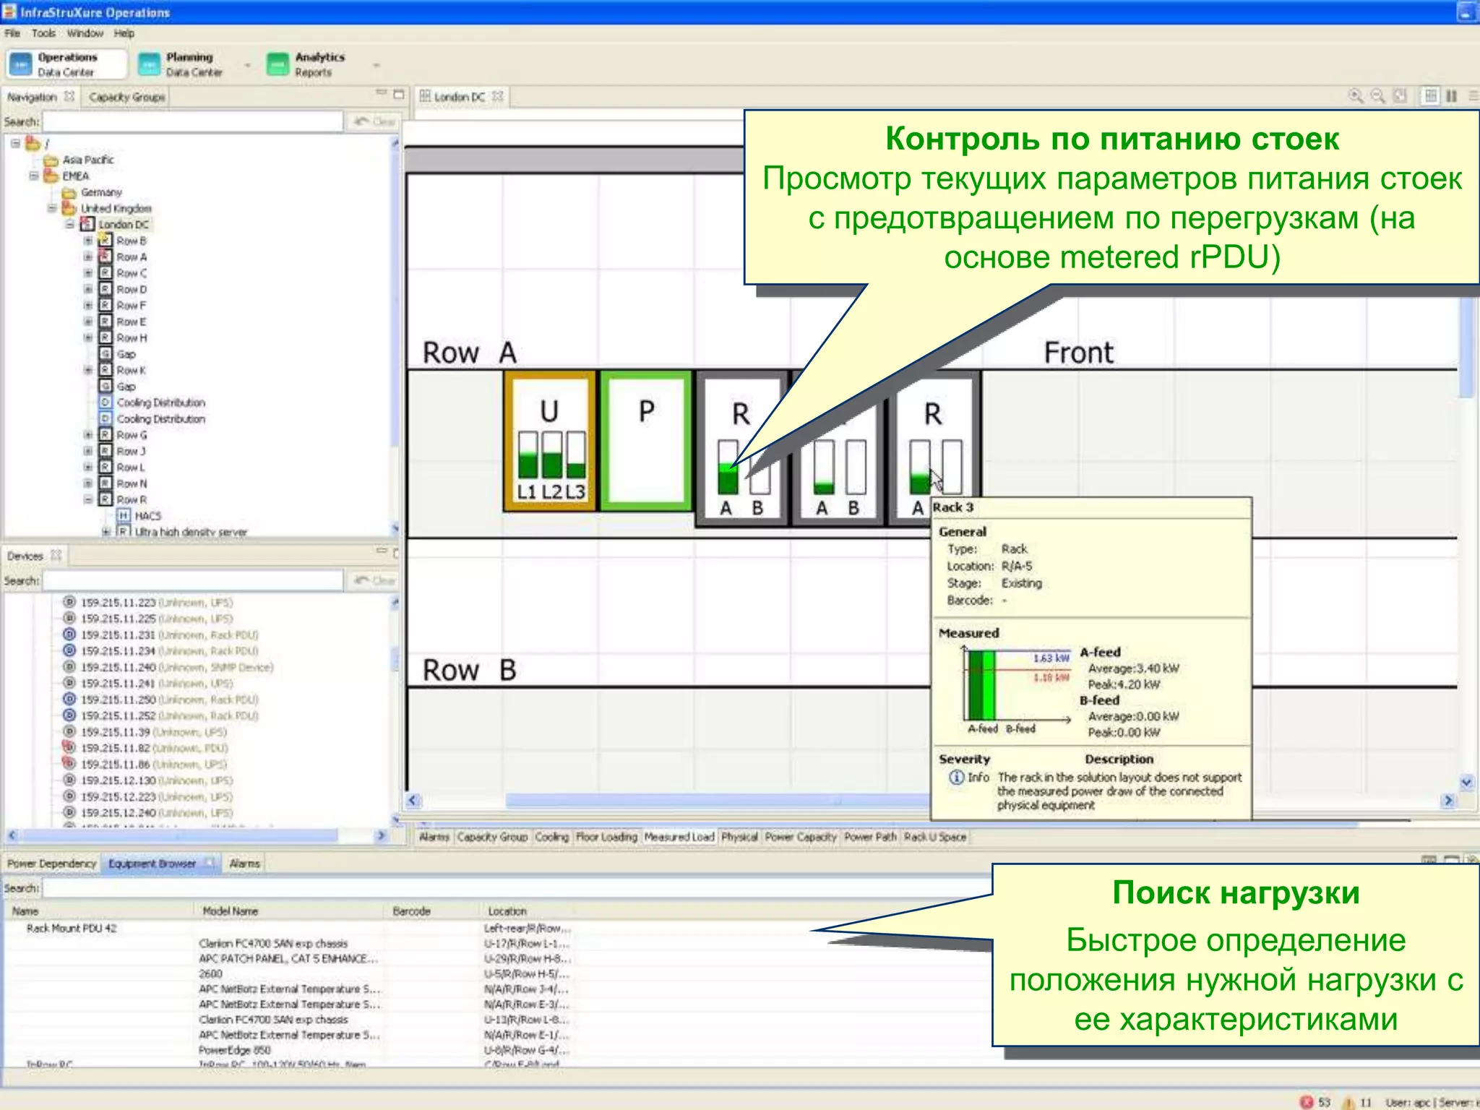1480x1110 pixels.
Task: Switch to the Power Capacity tab
Action: pyautogui.click(x=800, y=837)
